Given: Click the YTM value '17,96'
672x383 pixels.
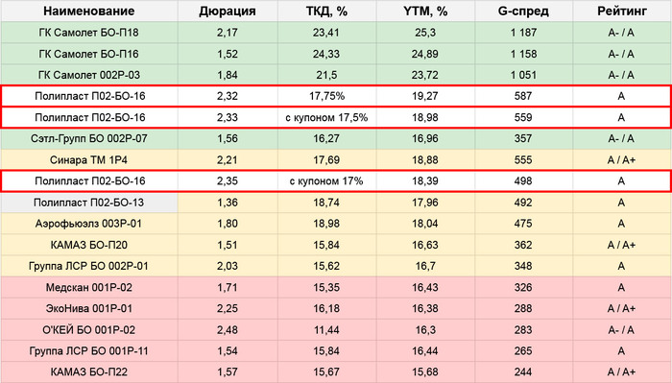Looking at the screenshot, I should pyautogui.click(x=425, y=203).
